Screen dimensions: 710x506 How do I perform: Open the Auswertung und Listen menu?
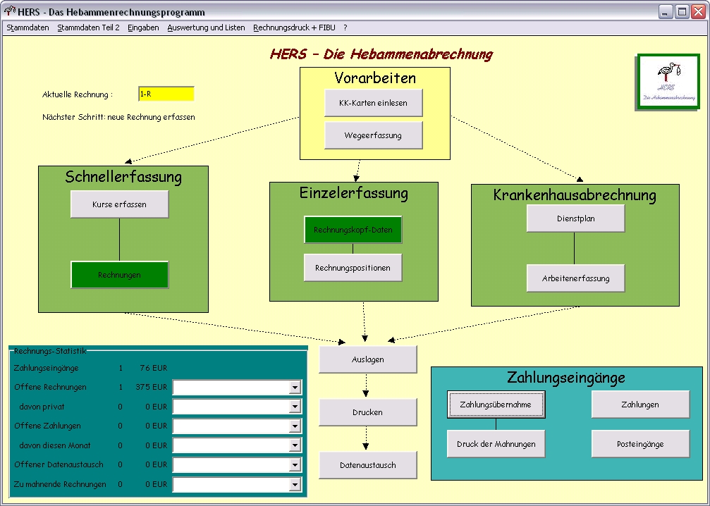[206, 27]
